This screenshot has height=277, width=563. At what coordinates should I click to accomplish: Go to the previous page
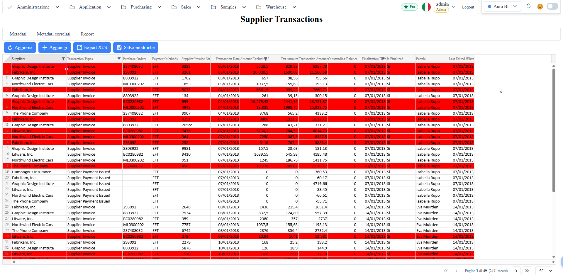(456, 271)
